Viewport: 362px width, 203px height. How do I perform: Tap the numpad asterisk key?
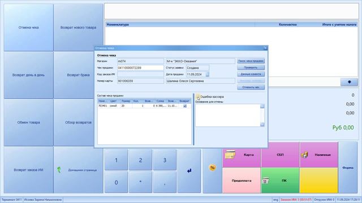tap(140, 182)
